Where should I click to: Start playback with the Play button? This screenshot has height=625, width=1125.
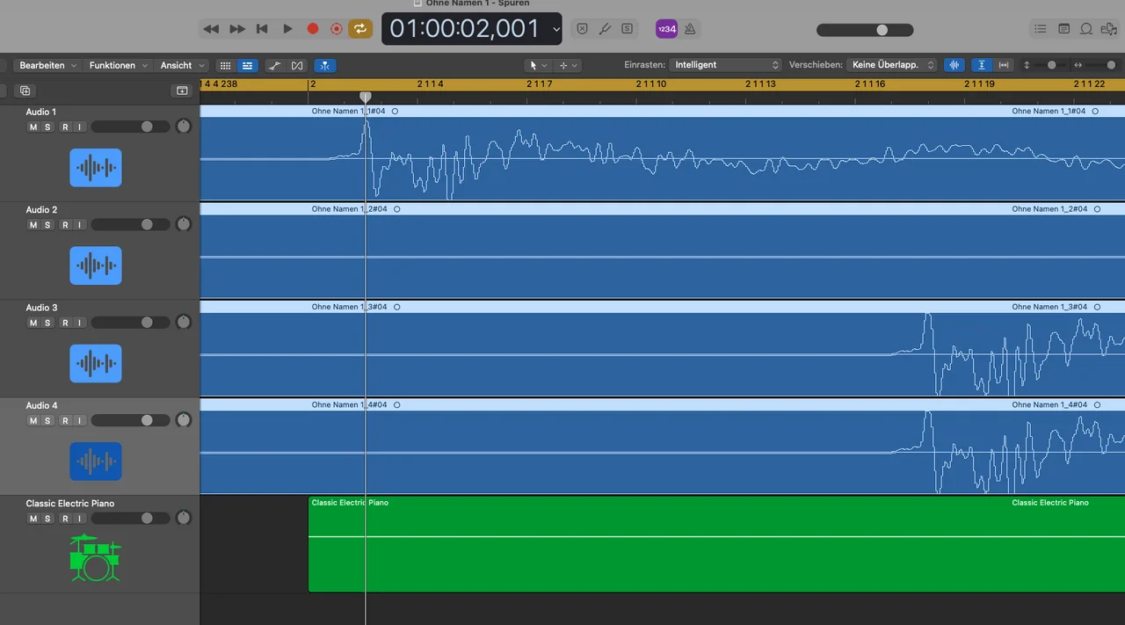(287, 29)
